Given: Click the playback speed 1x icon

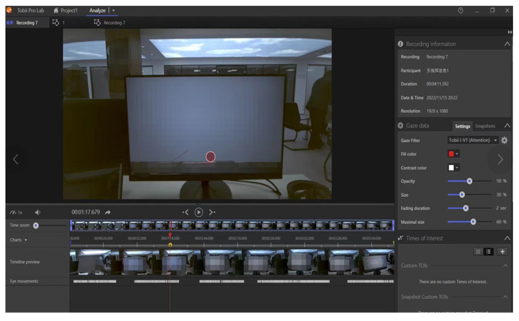Looking at the screenshot, I should coord(16,213).
